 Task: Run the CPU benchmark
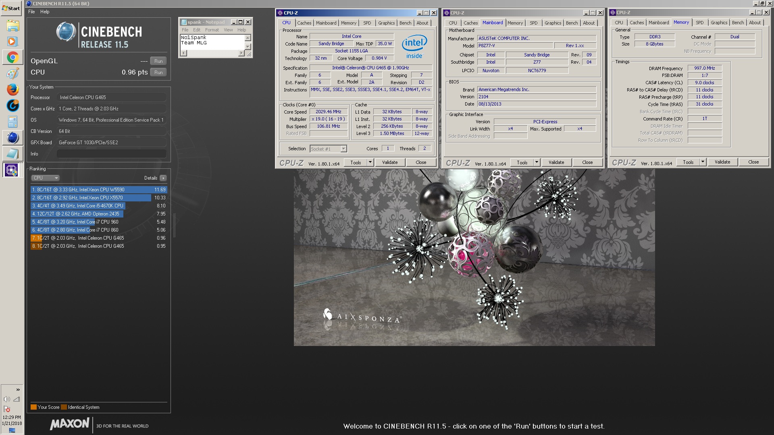point(158,72)
